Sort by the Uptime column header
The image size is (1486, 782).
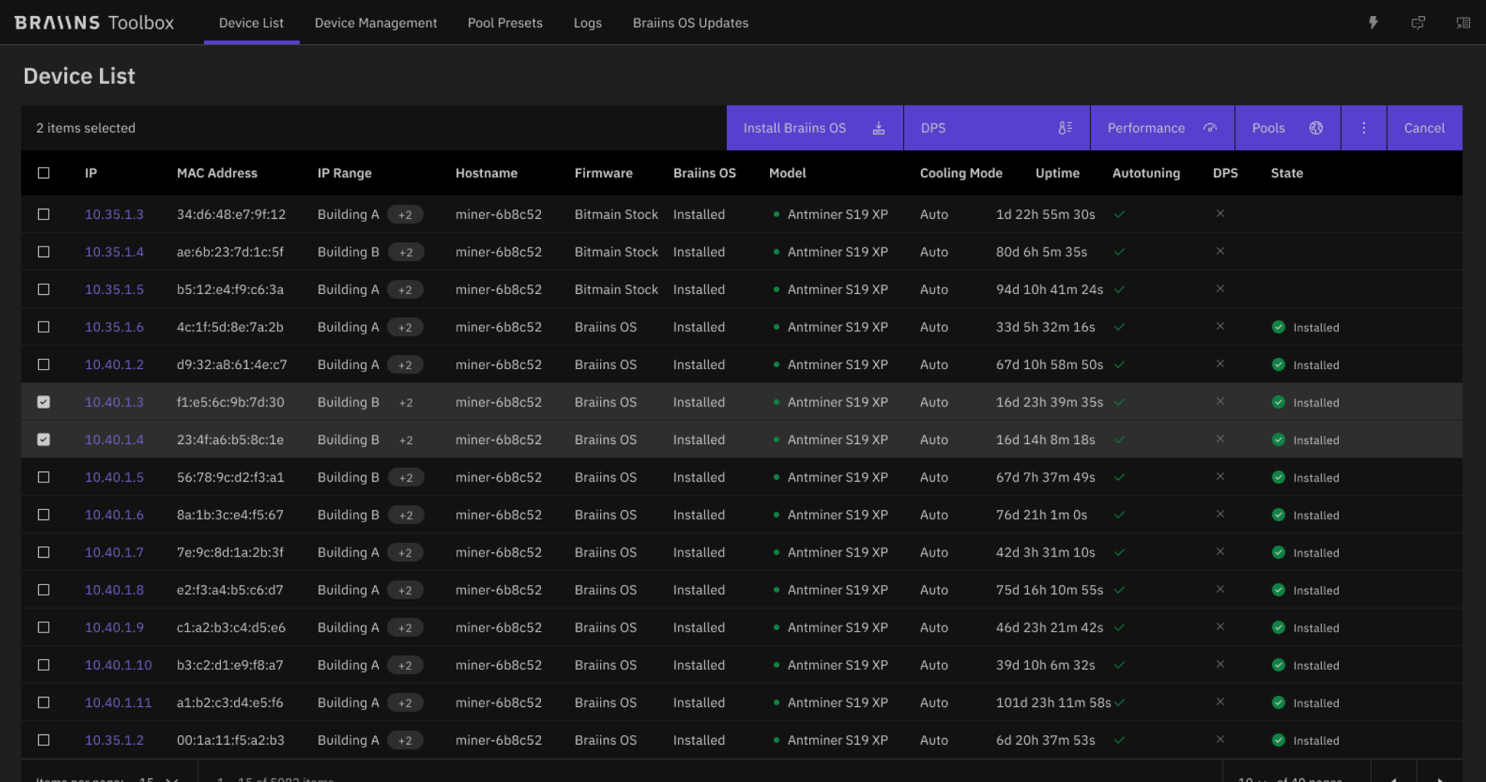pyautogui.click(x=1057, y=173)
